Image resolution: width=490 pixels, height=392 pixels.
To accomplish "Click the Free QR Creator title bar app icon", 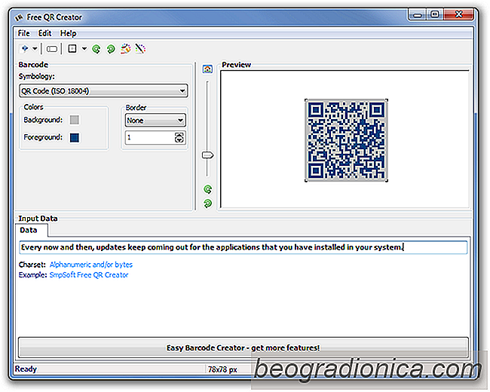I will click(x=19, y=17).
